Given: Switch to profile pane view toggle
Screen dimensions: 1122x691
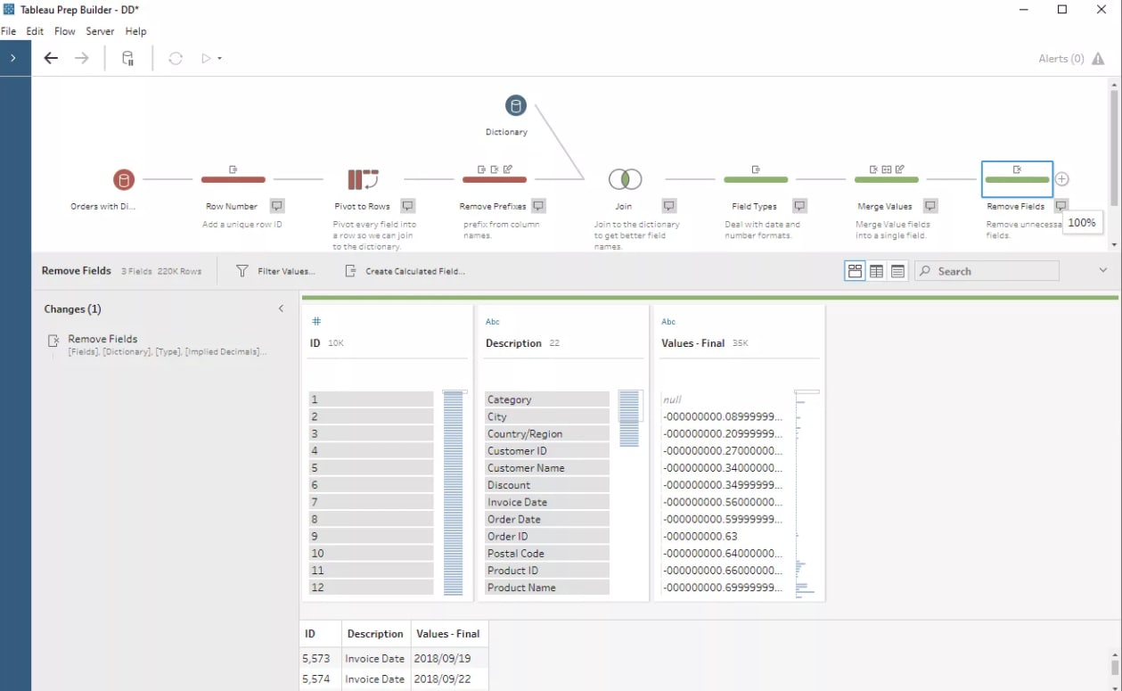Looking at the screenshot, I should tap(855, 271).
